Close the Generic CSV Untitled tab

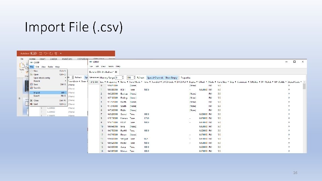tap(116, 72)
